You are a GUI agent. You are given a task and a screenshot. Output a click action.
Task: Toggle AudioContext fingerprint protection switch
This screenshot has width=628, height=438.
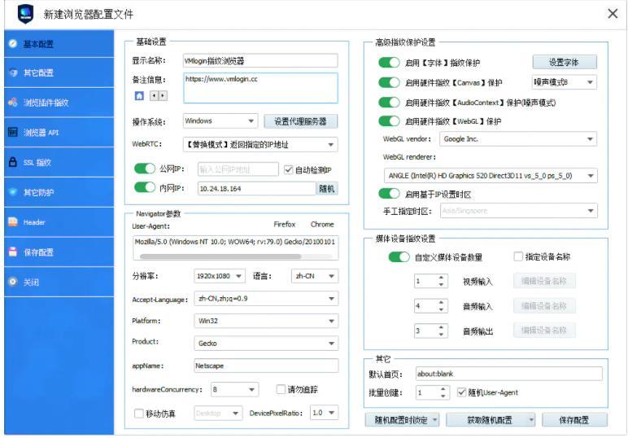click(389, 103)
